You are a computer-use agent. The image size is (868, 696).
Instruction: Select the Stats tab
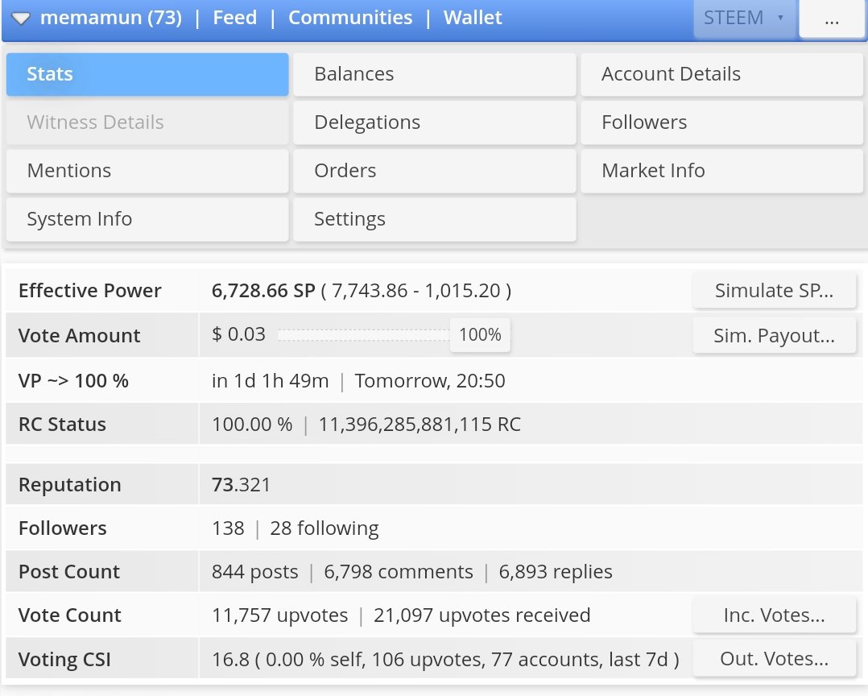(x=147, y=74)
